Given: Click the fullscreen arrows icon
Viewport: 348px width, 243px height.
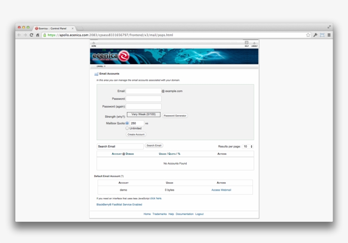Looking at the screenshot, I should [329, 27].
